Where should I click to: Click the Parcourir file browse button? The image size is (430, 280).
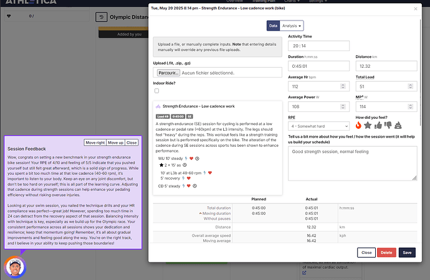pyautogui.click(x=168, y=73)
